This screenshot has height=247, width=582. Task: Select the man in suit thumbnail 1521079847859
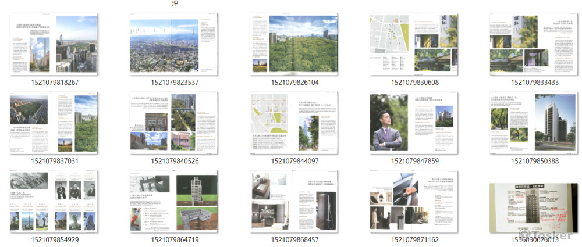click(x=414, y=123)
